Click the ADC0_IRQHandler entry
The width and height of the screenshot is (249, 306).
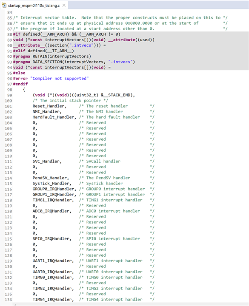pos(52,211)
